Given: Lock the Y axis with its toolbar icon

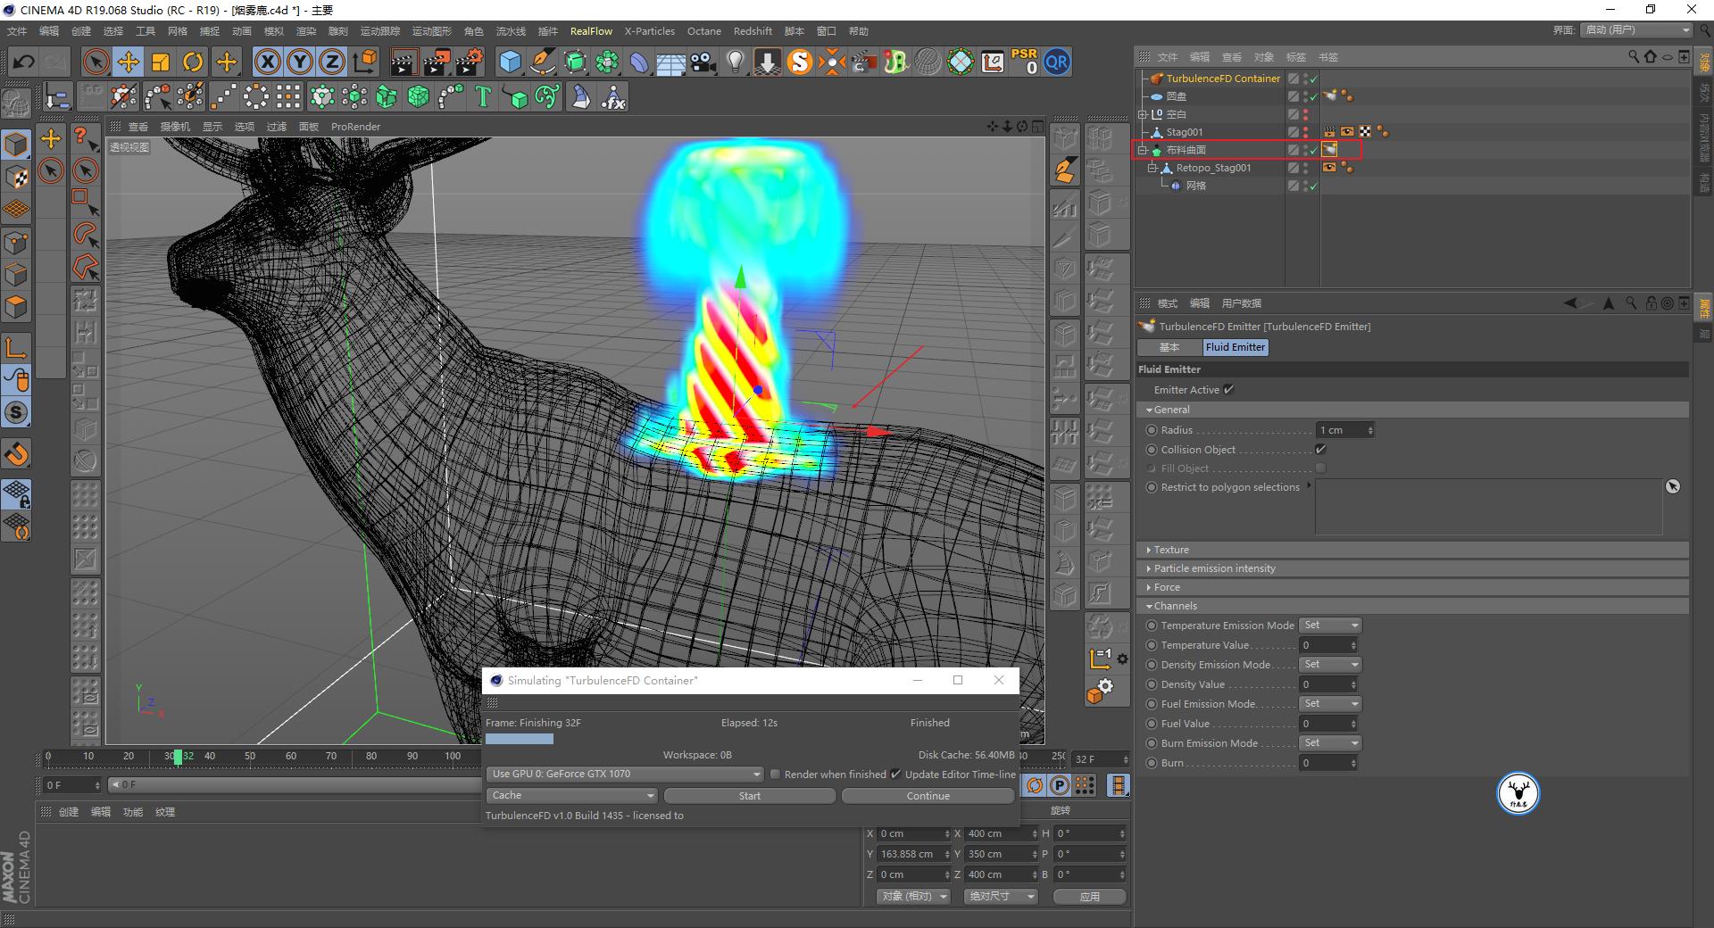Looking at the screenshot, I should (x=298, y=62).
